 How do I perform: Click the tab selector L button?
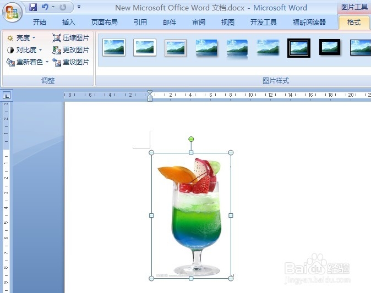coord(7,96)
